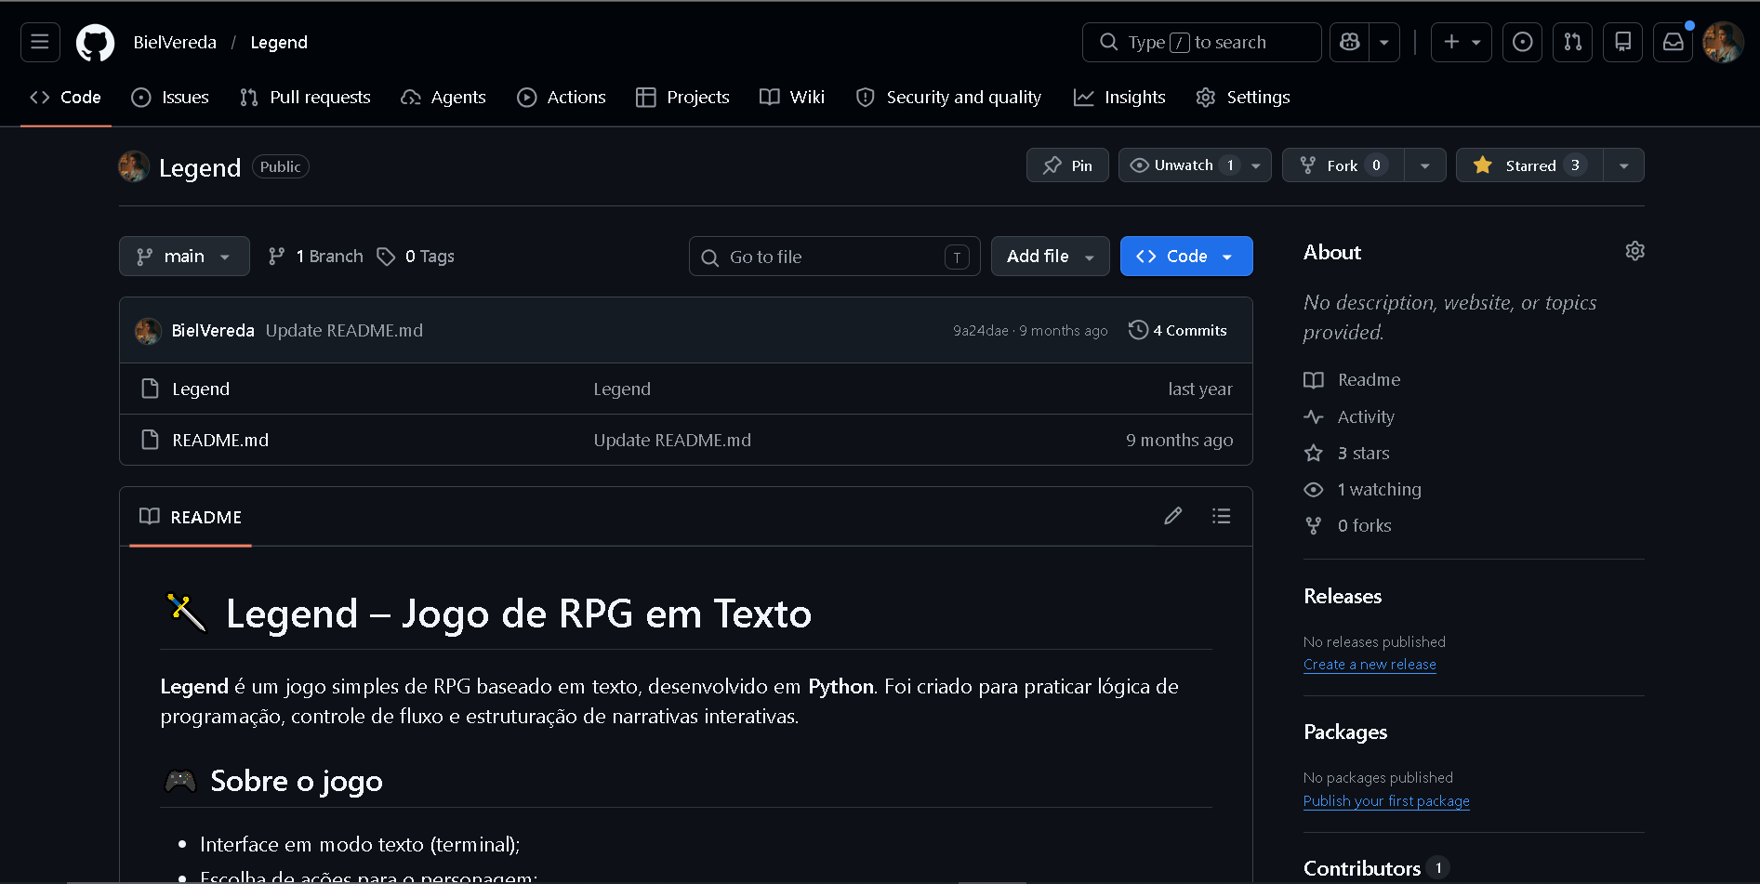Open the pull requests icon in top header
Image resolution: width=1760 pixels, height=884 pixels.
1573,42
